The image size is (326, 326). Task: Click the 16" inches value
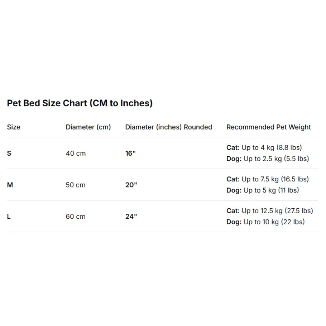[130, 153]
